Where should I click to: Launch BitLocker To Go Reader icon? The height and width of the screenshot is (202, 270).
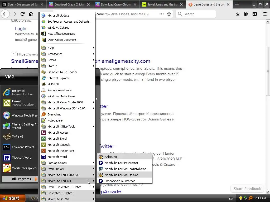click(44, 72)
